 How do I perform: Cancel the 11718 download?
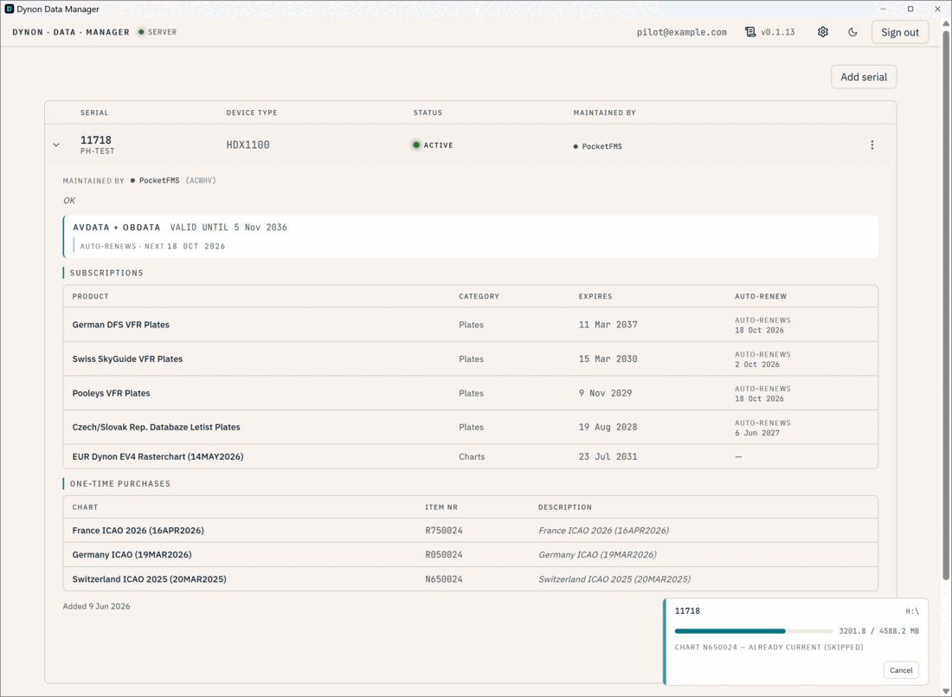point(901,670)
